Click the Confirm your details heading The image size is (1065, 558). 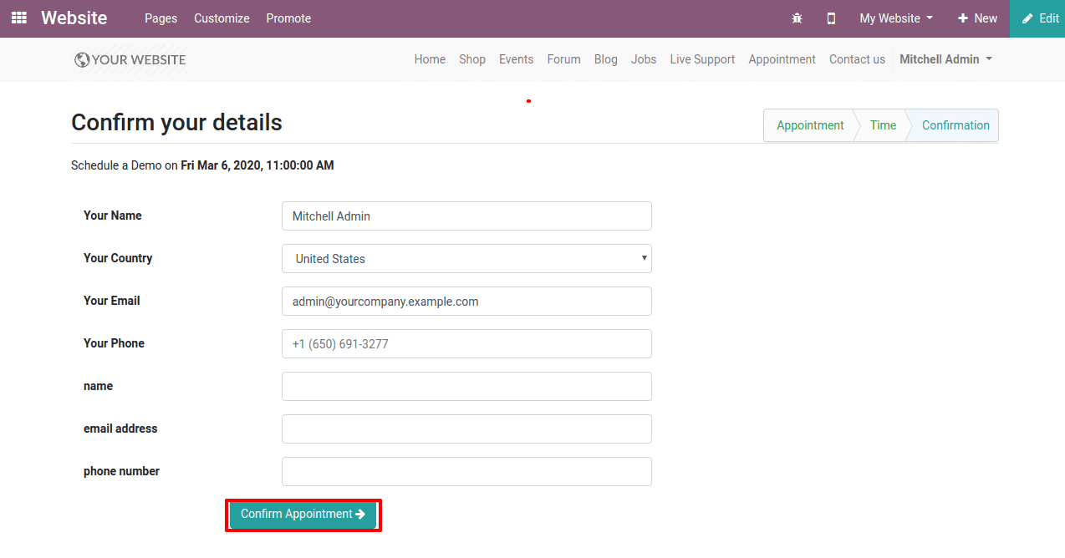(x=176, y=123)
